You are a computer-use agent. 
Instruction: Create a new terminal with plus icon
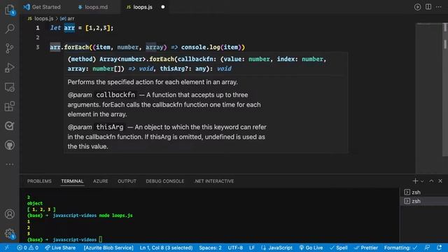[x=415, y=181]
